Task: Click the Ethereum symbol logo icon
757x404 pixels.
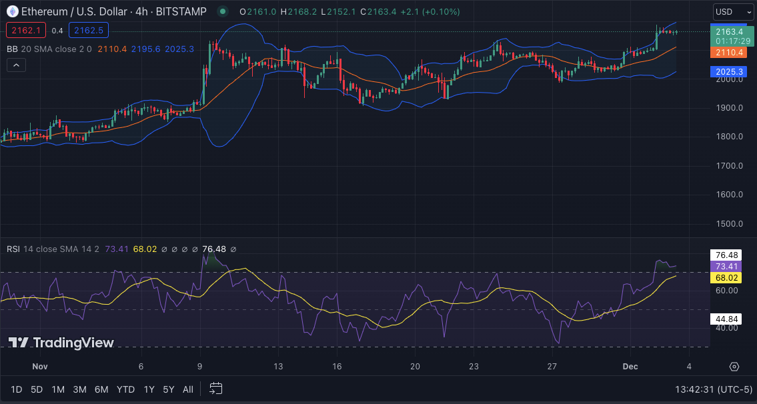Action: tap(12, 11)
